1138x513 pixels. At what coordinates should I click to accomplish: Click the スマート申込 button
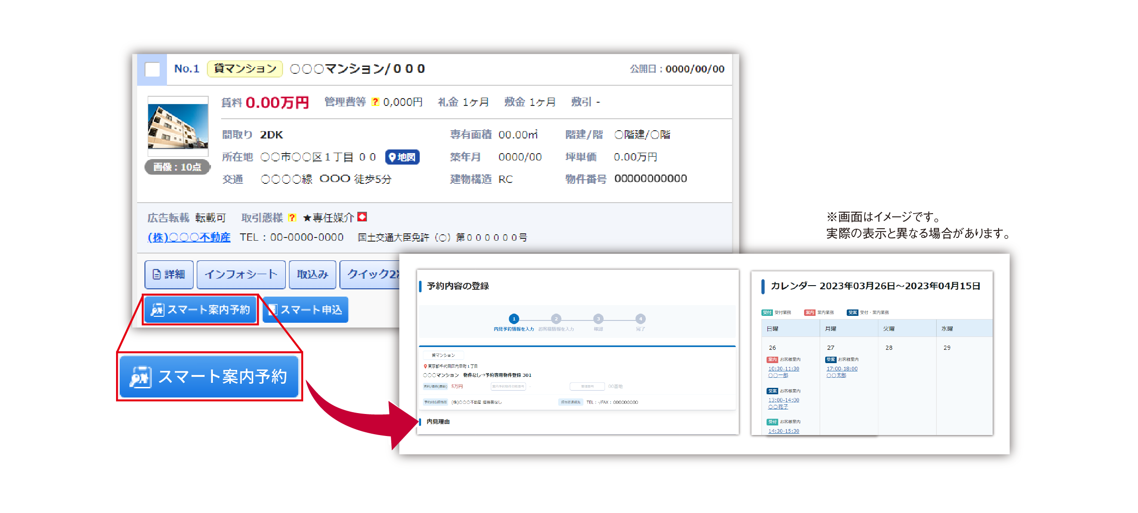click(305, 310)
